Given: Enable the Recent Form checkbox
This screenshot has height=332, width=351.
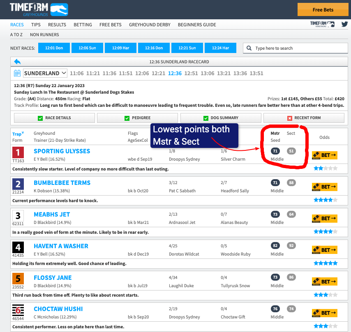Looking at the screenshot, I should click(290, 118).
